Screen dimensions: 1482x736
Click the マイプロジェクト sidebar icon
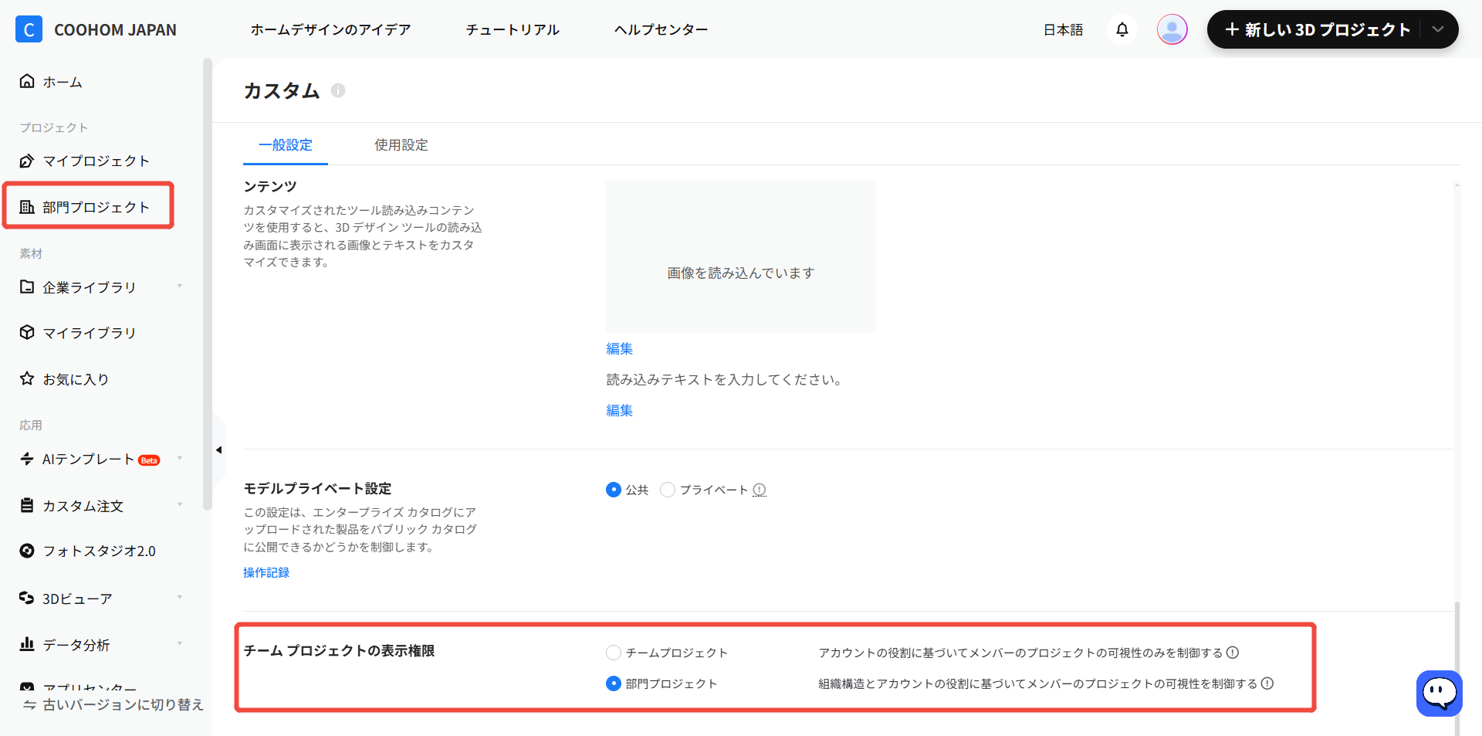point(27,161)
